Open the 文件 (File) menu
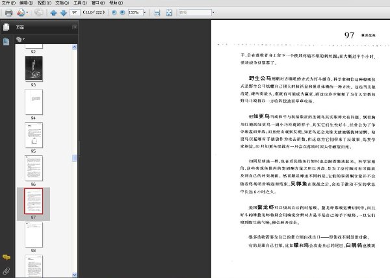 pyautogui.click(x=8, y=3)
